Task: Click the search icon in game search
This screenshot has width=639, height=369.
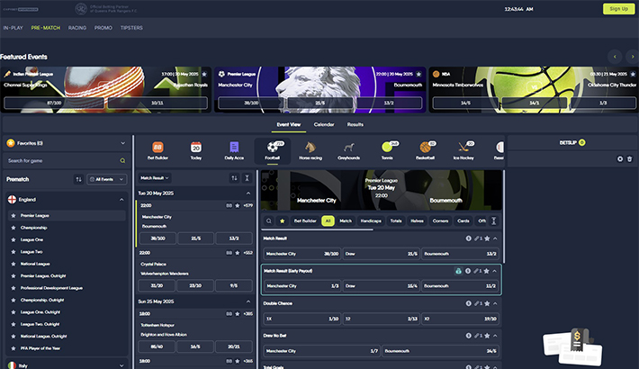Action: click(x=122, y=160)
